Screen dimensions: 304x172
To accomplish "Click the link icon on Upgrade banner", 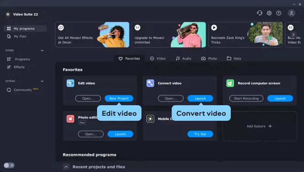I will [137, 27].
